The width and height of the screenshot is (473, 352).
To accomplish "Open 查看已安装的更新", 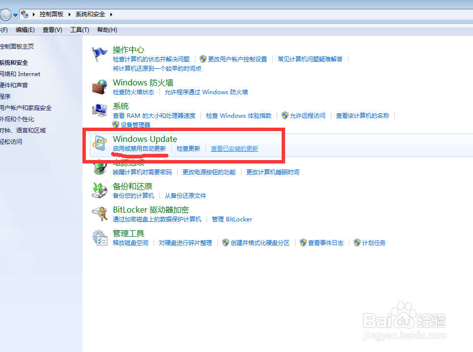I will coord(234,148).
